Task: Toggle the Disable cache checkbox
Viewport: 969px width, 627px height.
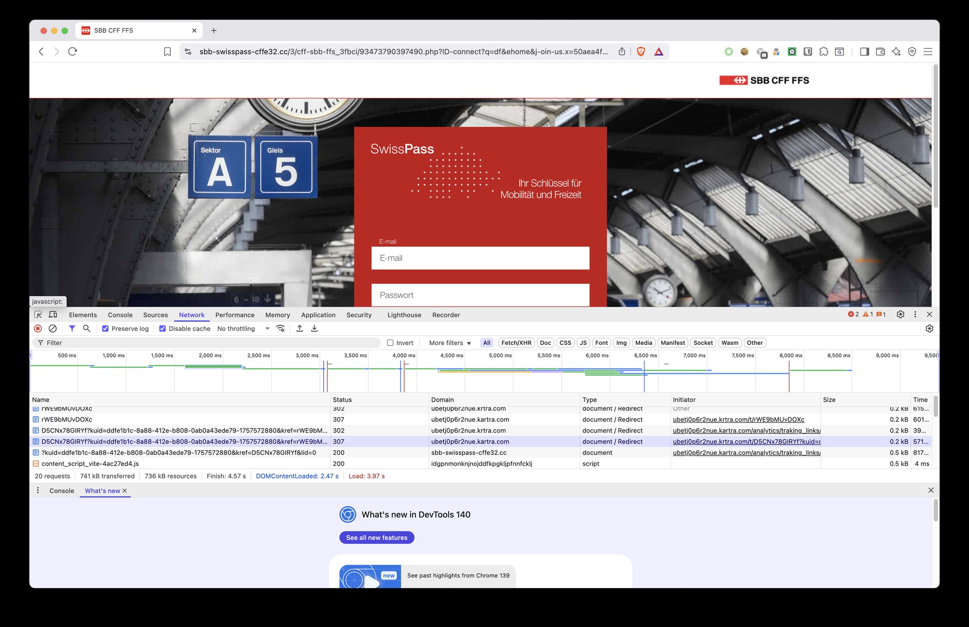Action: pos(163,328)
